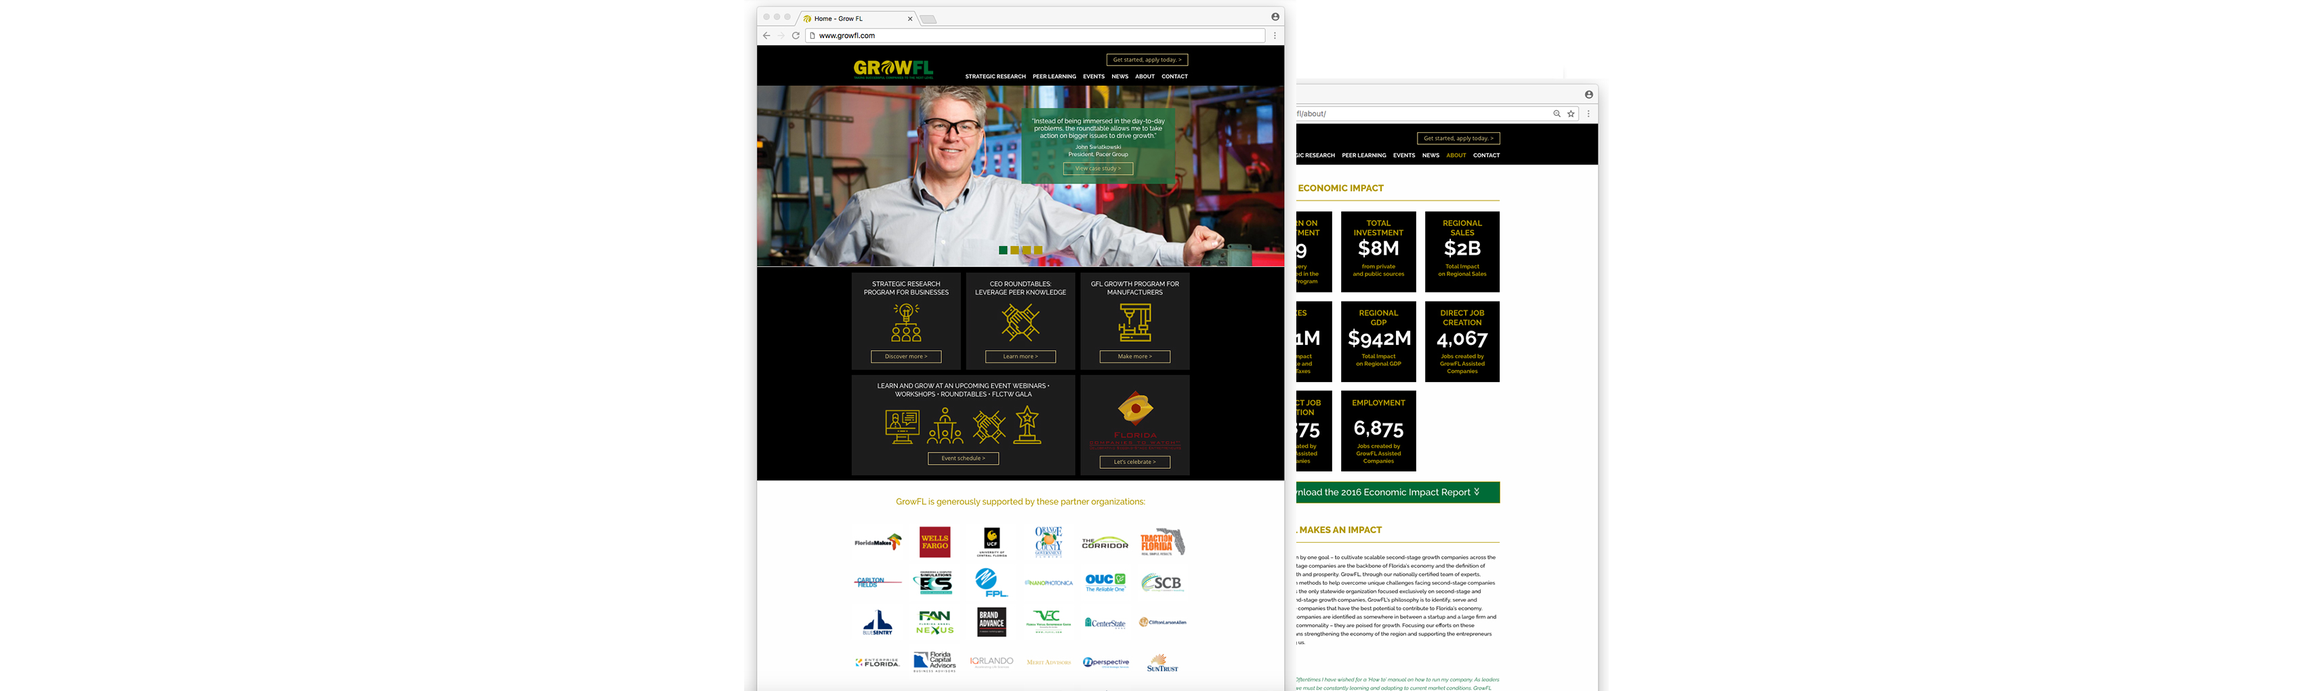Open Contact menu on home page
The image size is (2304, 691).
[x=1174, y=77]
